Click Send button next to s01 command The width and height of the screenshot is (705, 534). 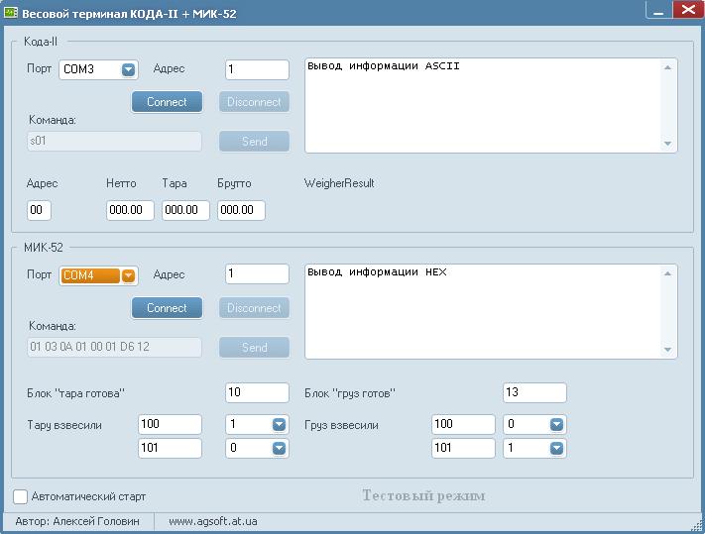coord(254,142)
